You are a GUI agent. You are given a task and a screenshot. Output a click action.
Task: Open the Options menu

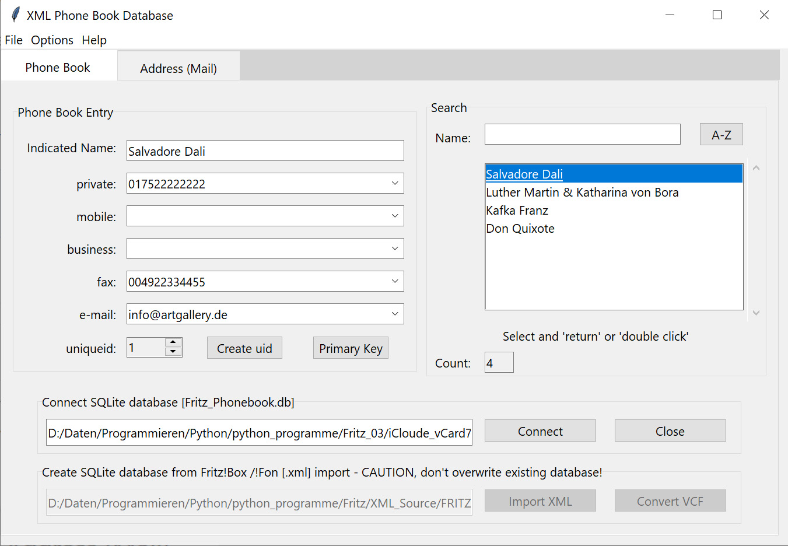tap(52, 40)
